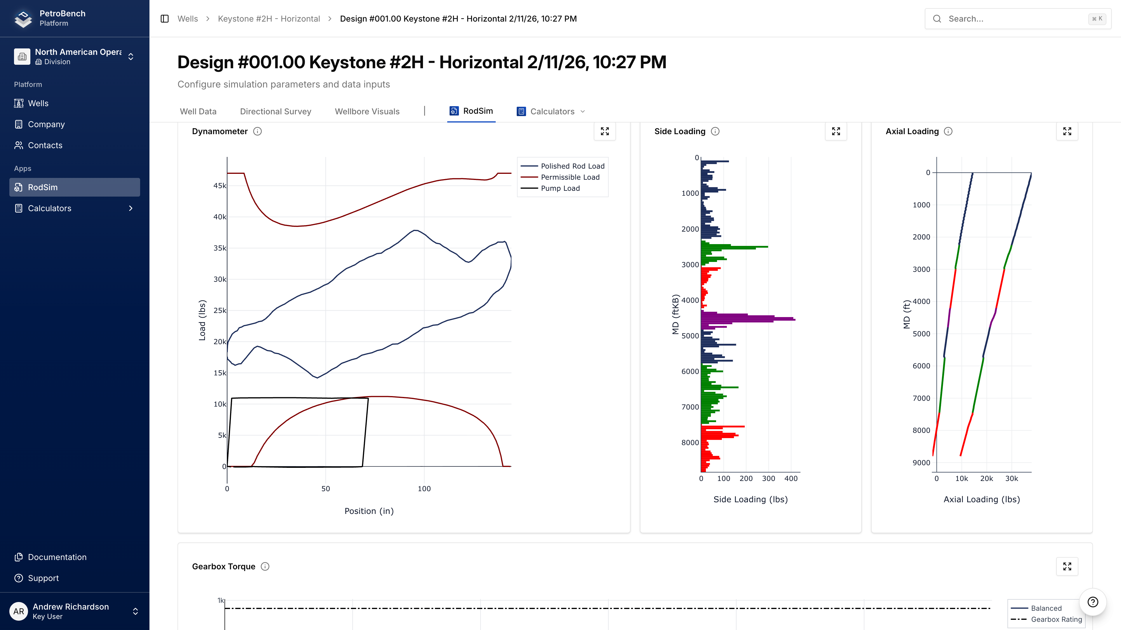Click the Gearbox Torque panel title
Viewport: 1121px width, 630px height.
(224, 566)
